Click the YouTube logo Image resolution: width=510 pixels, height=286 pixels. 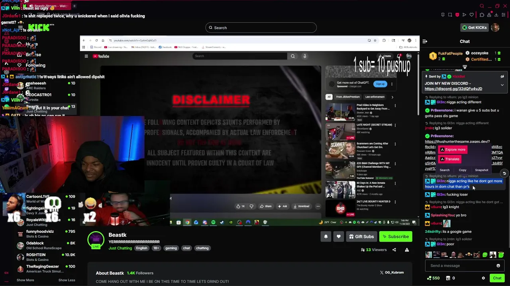coord(101,56)
